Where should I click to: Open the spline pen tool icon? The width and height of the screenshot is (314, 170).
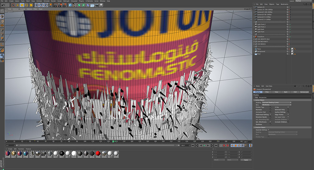pyautogui.click(x=74, y=5)
